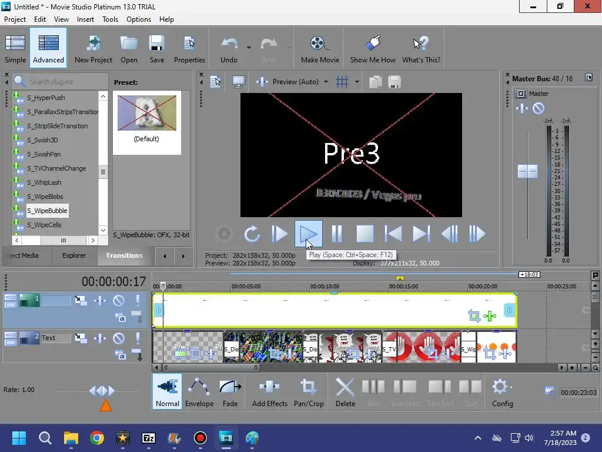Switch to Simple mode

coord(15,48)
